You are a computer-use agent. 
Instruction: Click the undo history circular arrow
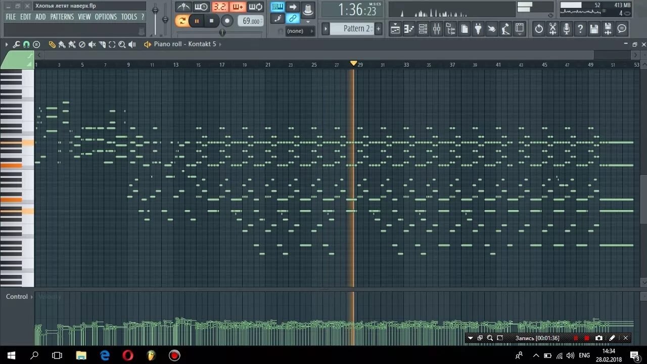[539, 29]
